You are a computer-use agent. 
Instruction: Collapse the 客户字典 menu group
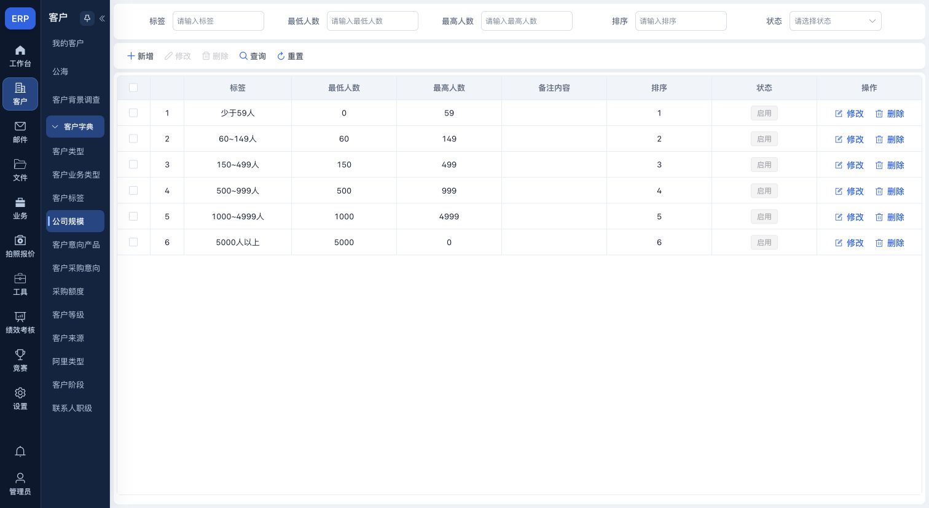point(75,127)
